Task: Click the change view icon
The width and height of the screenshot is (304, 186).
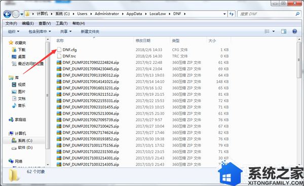Action: 267,31
